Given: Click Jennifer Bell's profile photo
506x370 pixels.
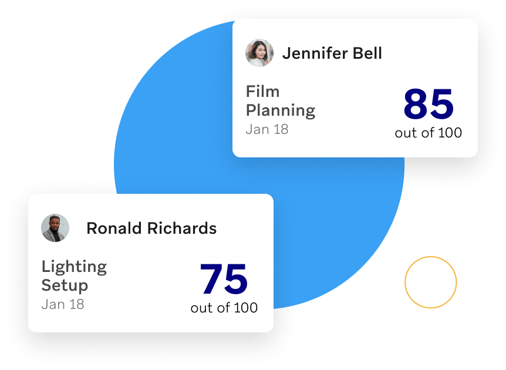Looking at the screenshot, I should (x=259, y=53).
